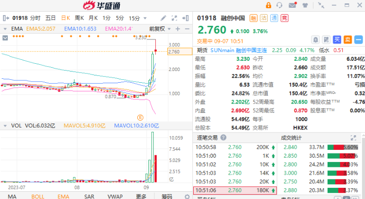365x199 pixels.
Task: Switch to 1分 minute chart
Action: [107, 18]
